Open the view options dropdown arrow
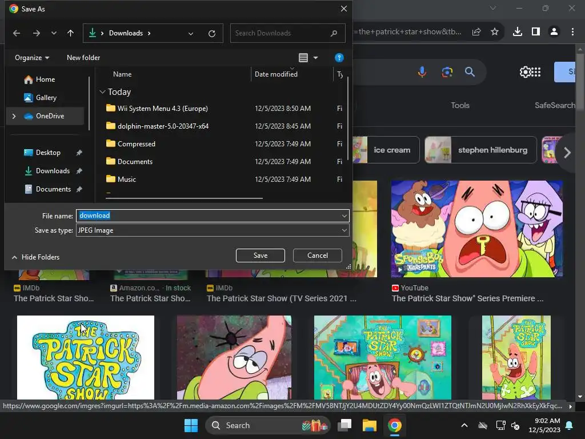Image resolution: width=585 pixels, height=439 pixels. [x=315, y=58]
